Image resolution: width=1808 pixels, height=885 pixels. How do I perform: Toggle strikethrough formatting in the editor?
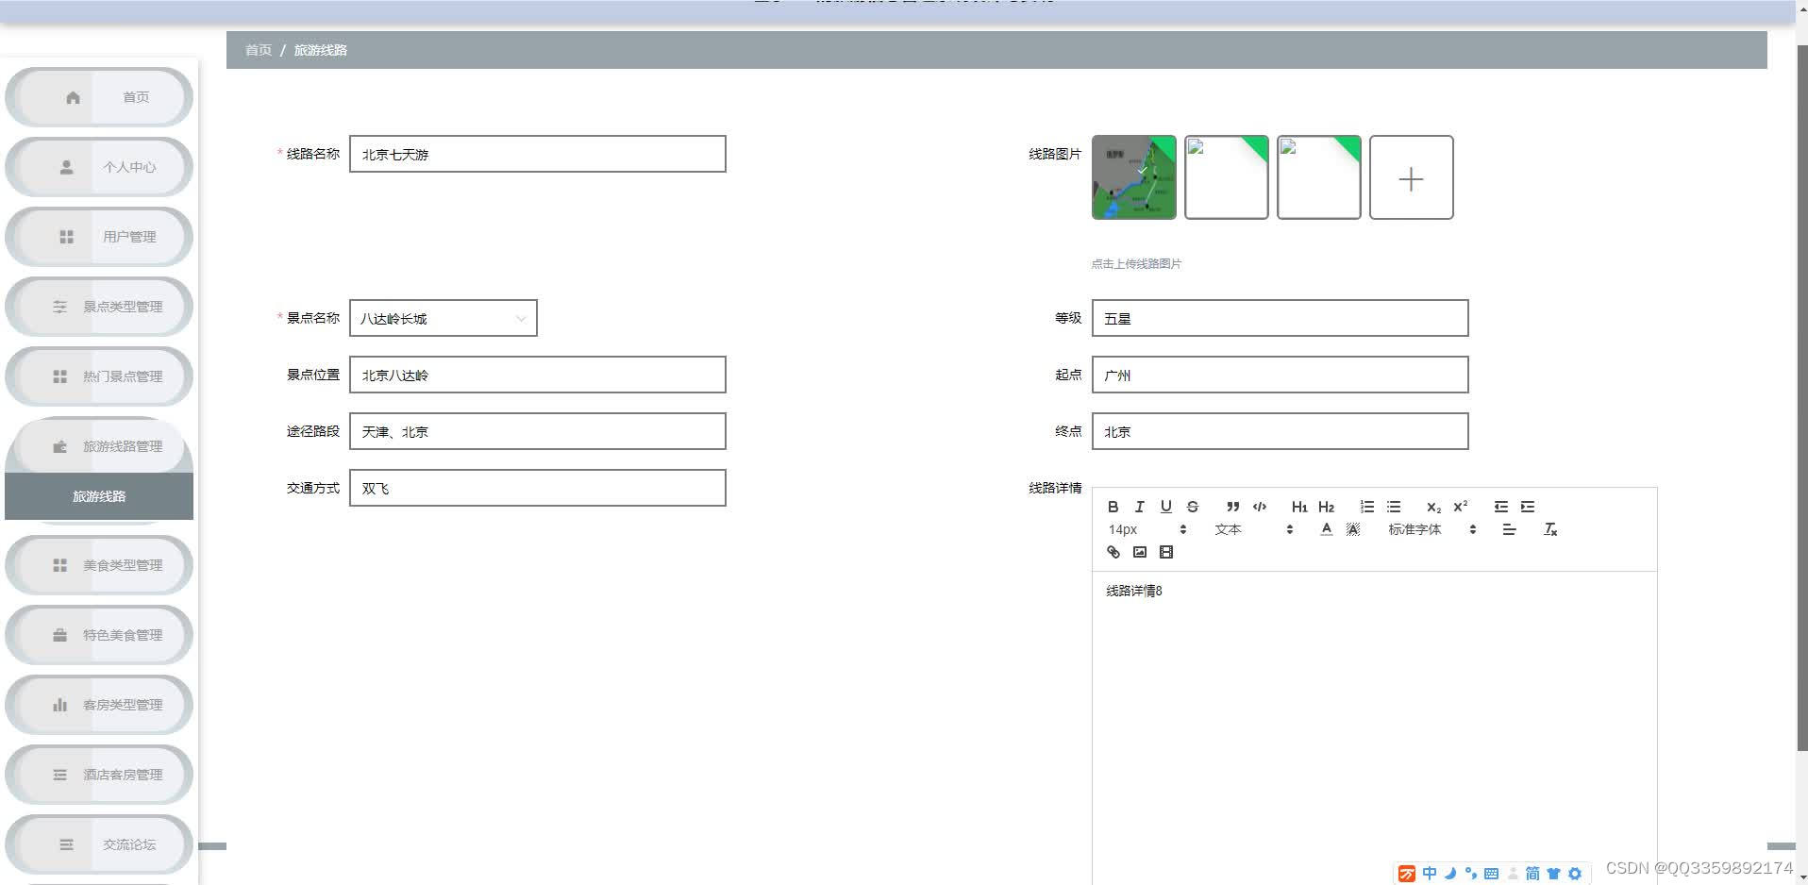click(x=1193, y=507)
